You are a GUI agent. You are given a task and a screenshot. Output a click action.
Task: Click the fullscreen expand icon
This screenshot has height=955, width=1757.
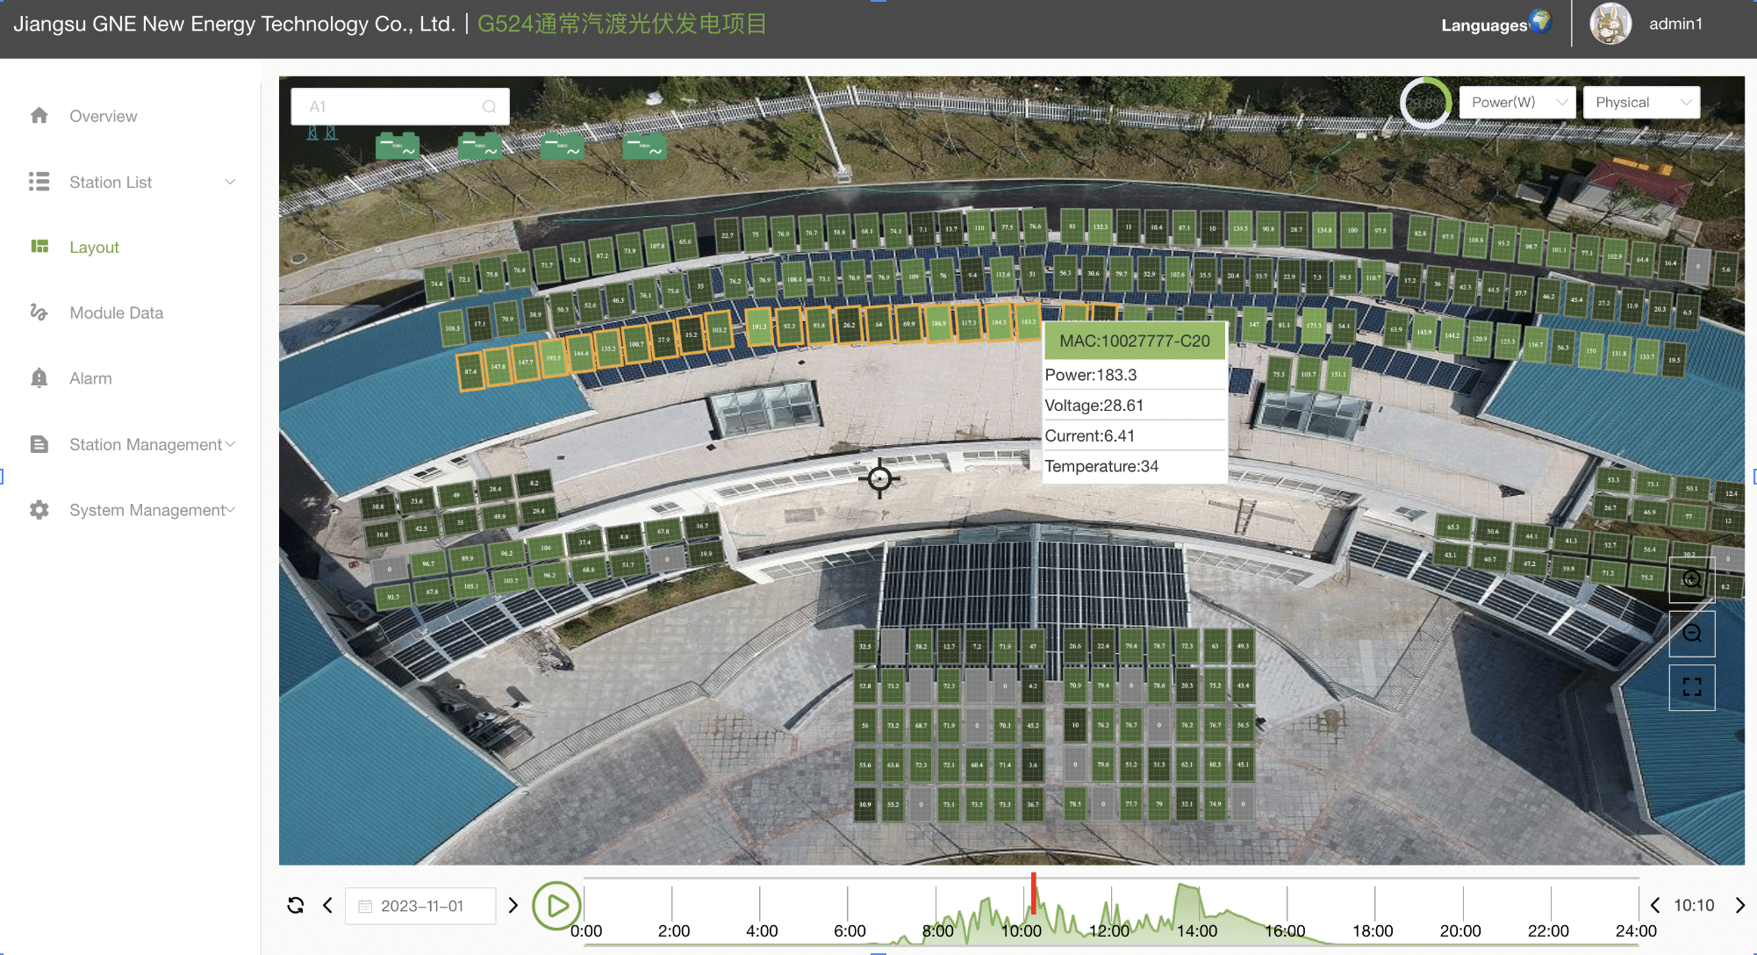click(x=1695, y=687)
